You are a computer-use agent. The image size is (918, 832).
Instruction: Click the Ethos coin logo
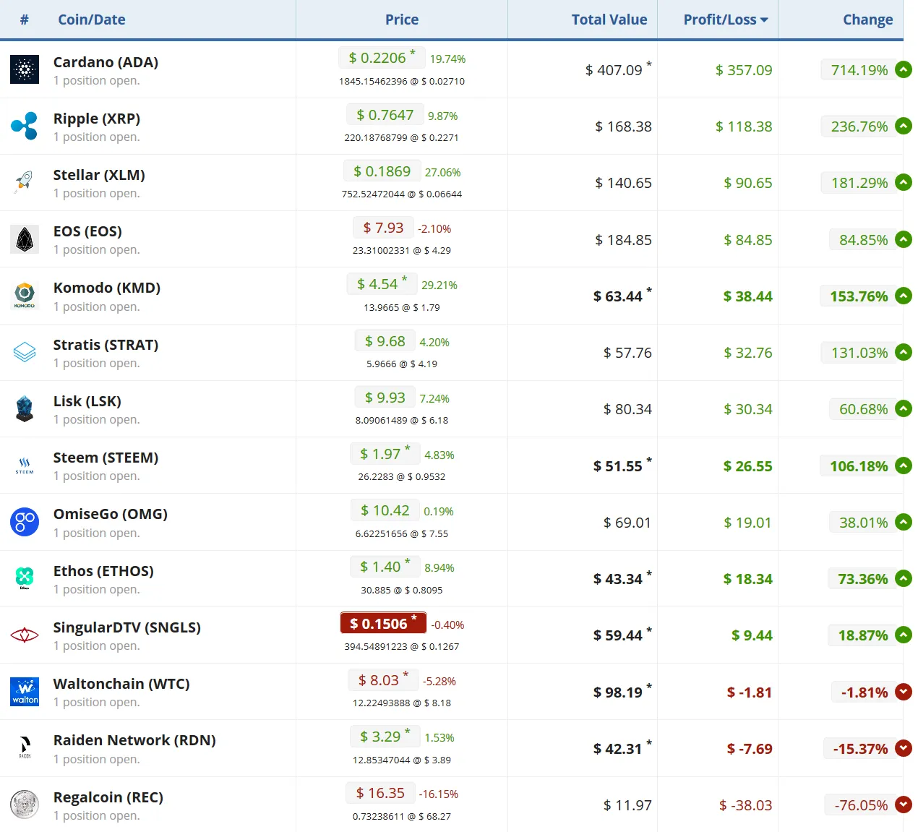point(25,578)
